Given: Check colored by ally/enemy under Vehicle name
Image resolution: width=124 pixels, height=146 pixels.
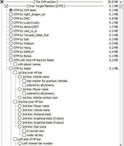Looking at the screenshot, I should pyautogui.click(x=24, y=85).
